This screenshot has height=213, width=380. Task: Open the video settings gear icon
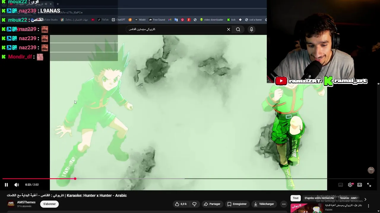point(350,185)
